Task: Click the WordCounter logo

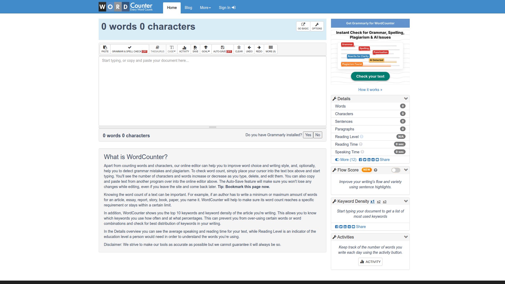Action: pyautogui.click(x=126, y=7)
